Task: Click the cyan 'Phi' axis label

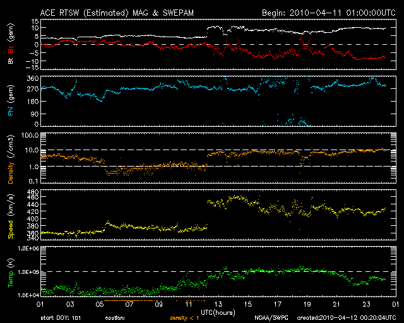Action: click(10, 111)
